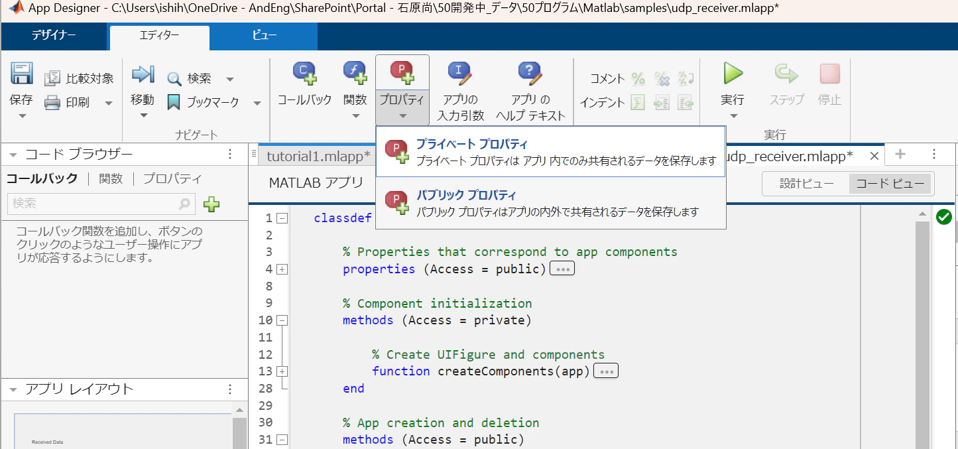Image resolution: width=958 pixels, height=449 pixels.
Task: Click the アプリのヘルプ テキスト icon
Action: click(530, 73)
